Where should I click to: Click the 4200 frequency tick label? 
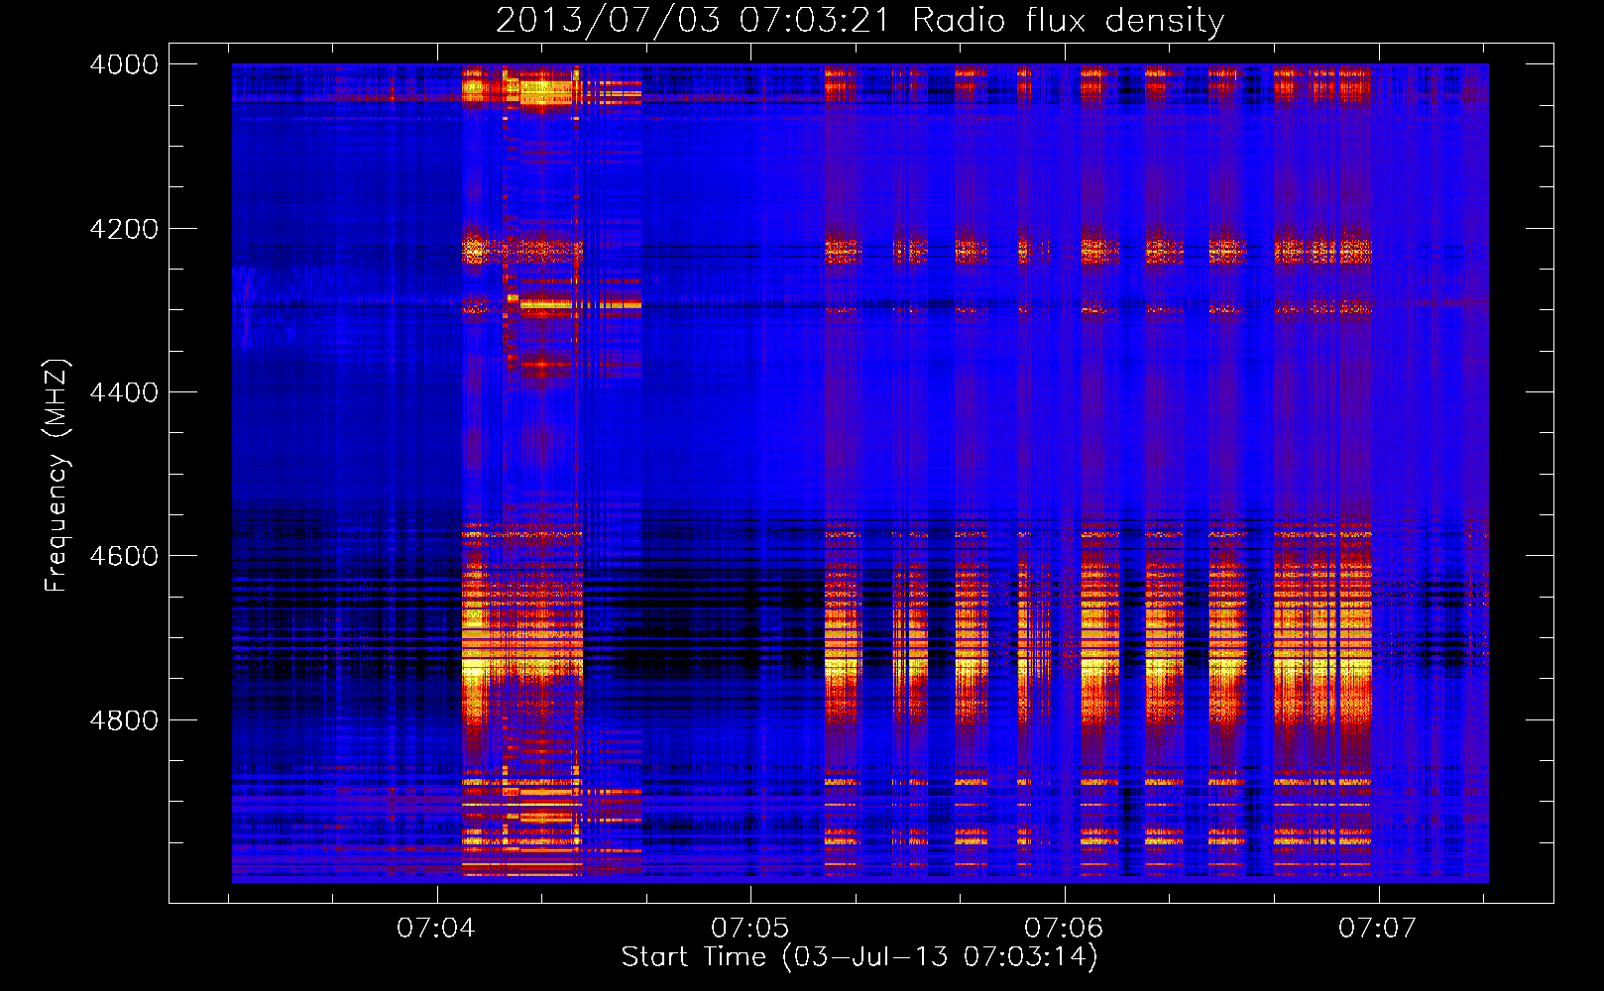pos(124,229)
